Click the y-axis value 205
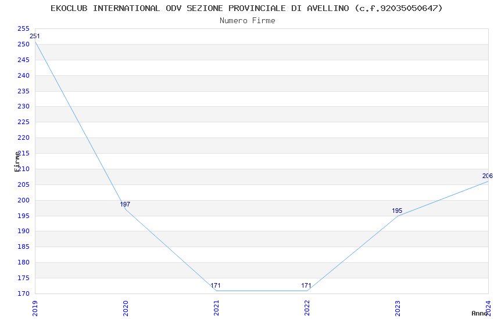The height and width of the screenshot is (319, 494). (23, 185)
